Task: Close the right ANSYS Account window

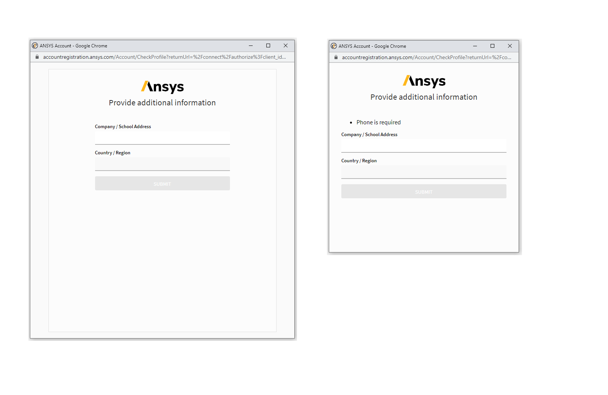Action: (x=510, y=46)
